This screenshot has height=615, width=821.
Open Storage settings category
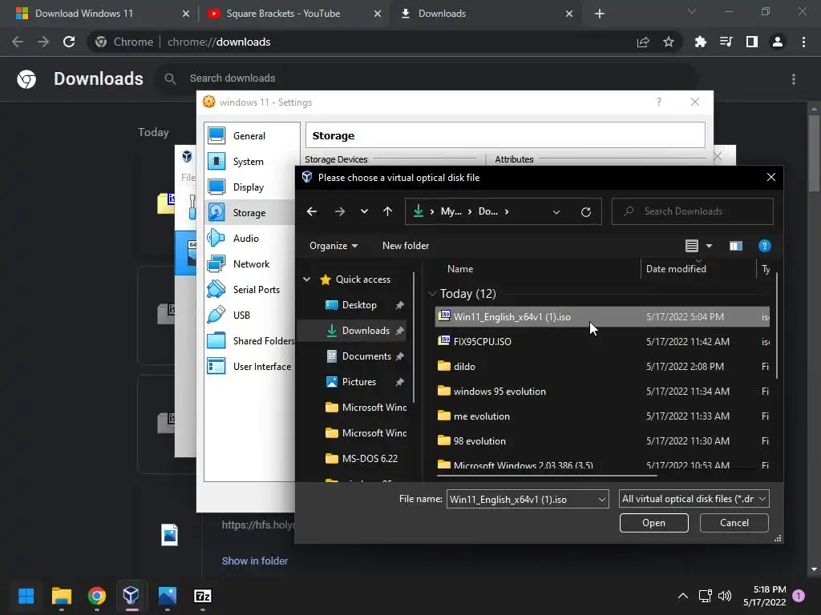pyautogui.click(x=249, y=213)
